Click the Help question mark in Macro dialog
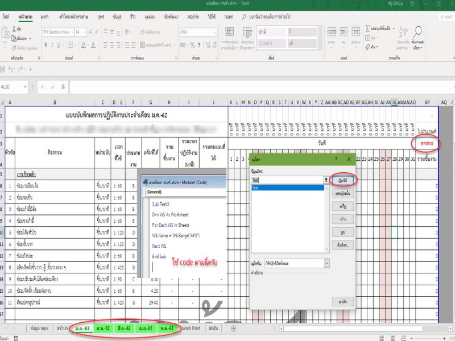455x341 pixels. click(336, 160)
